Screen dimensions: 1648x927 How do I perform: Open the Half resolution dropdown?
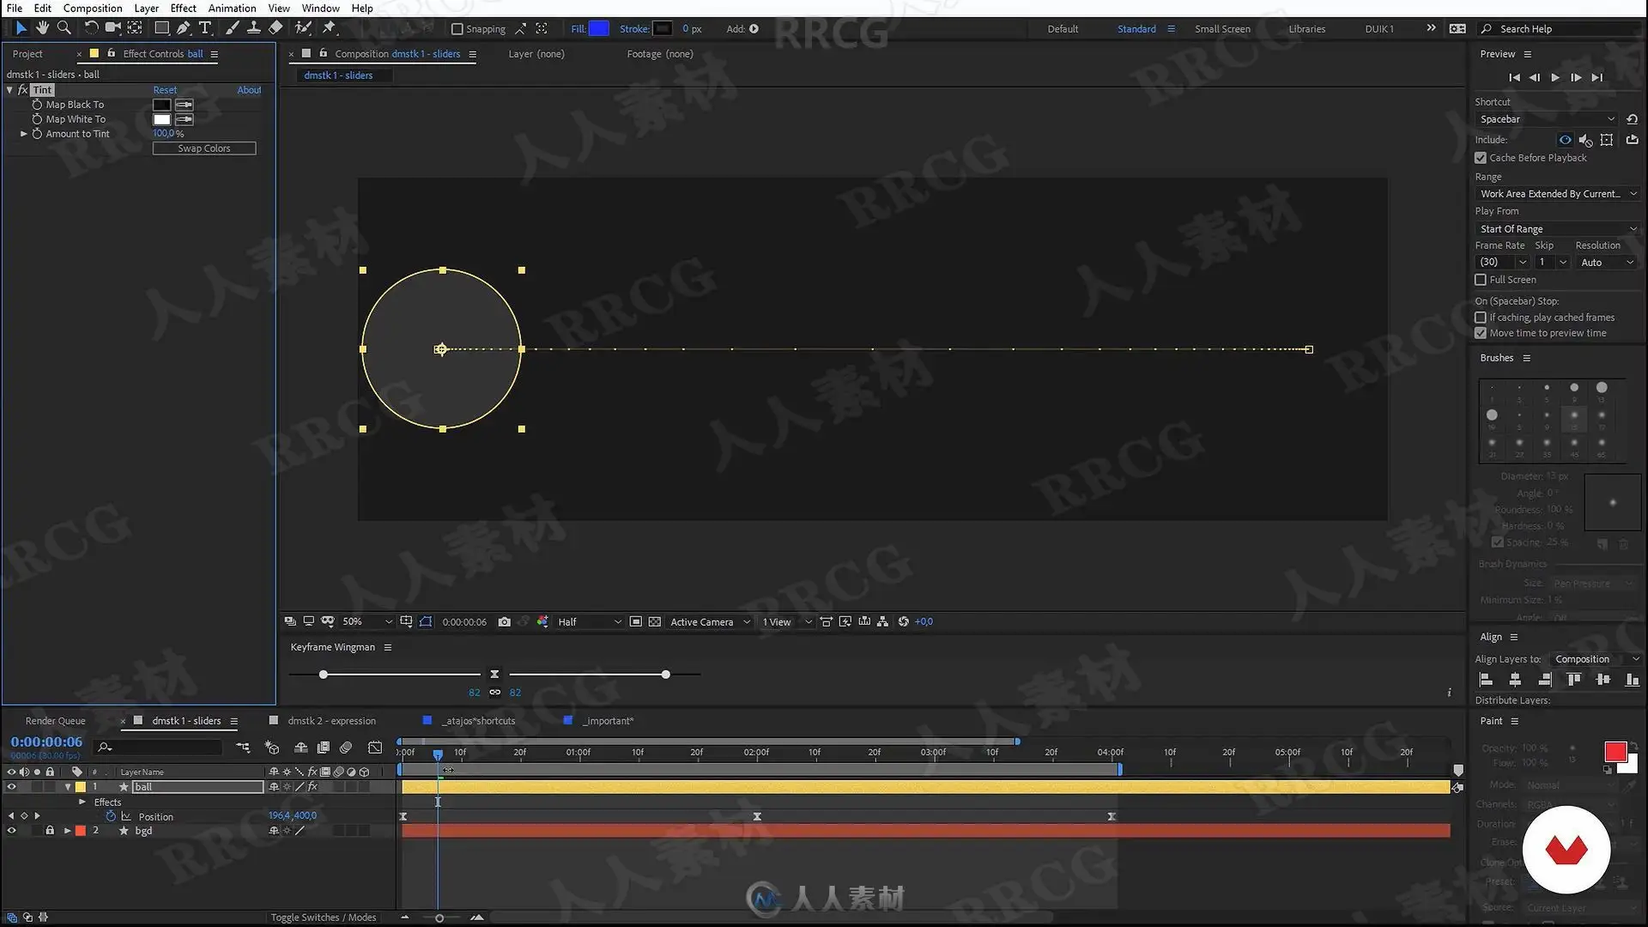tap(589, 621)
